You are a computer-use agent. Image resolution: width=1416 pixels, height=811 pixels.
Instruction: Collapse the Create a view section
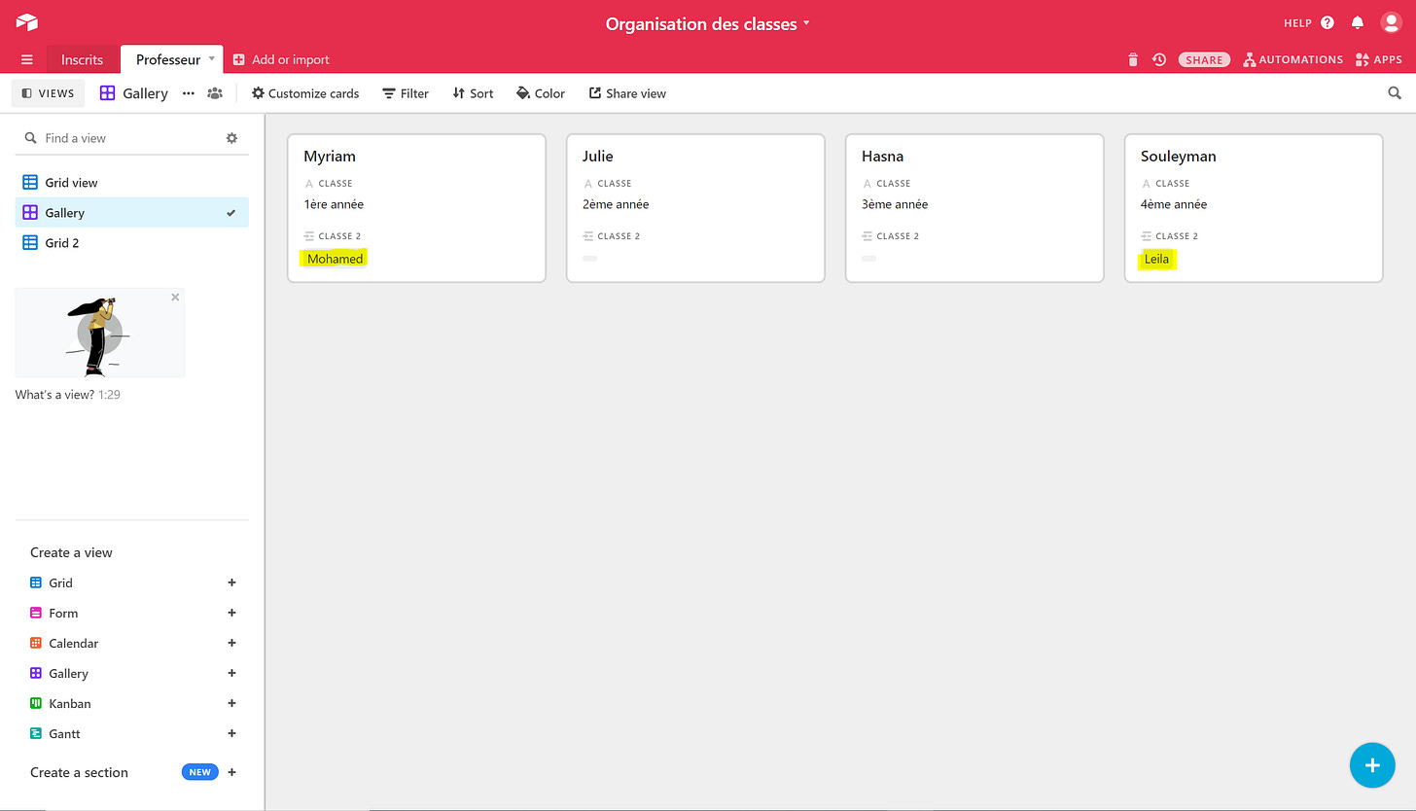pyautogui.click(x=71, y=552)
